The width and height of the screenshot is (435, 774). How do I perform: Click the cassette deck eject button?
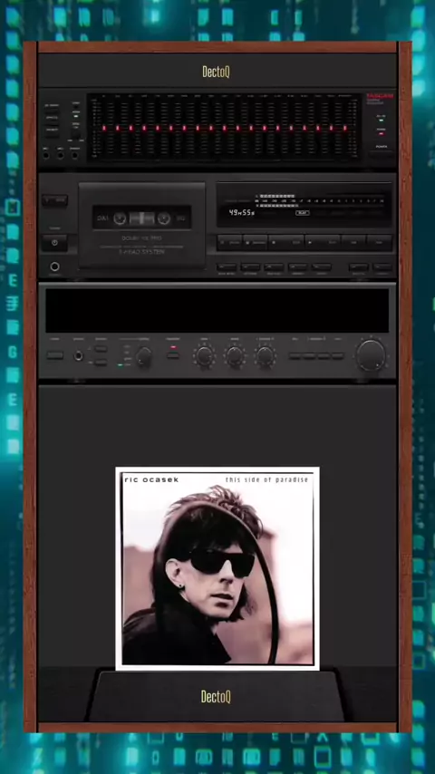click(54, 200)
